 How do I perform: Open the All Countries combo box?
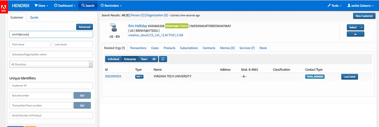pos(51,64)
